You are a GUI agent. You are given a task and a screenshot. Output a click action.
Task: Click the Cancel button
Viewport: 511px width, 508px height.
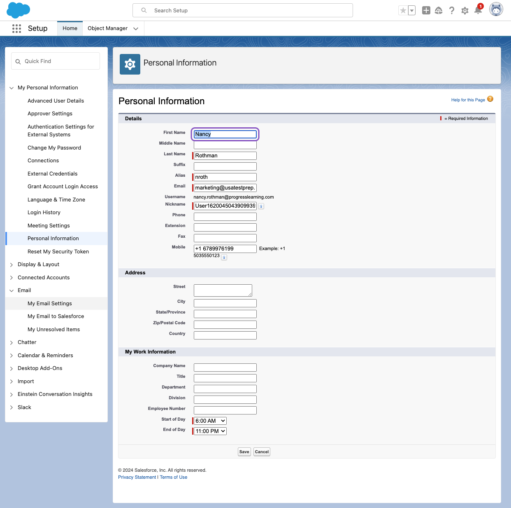(262, 452)
